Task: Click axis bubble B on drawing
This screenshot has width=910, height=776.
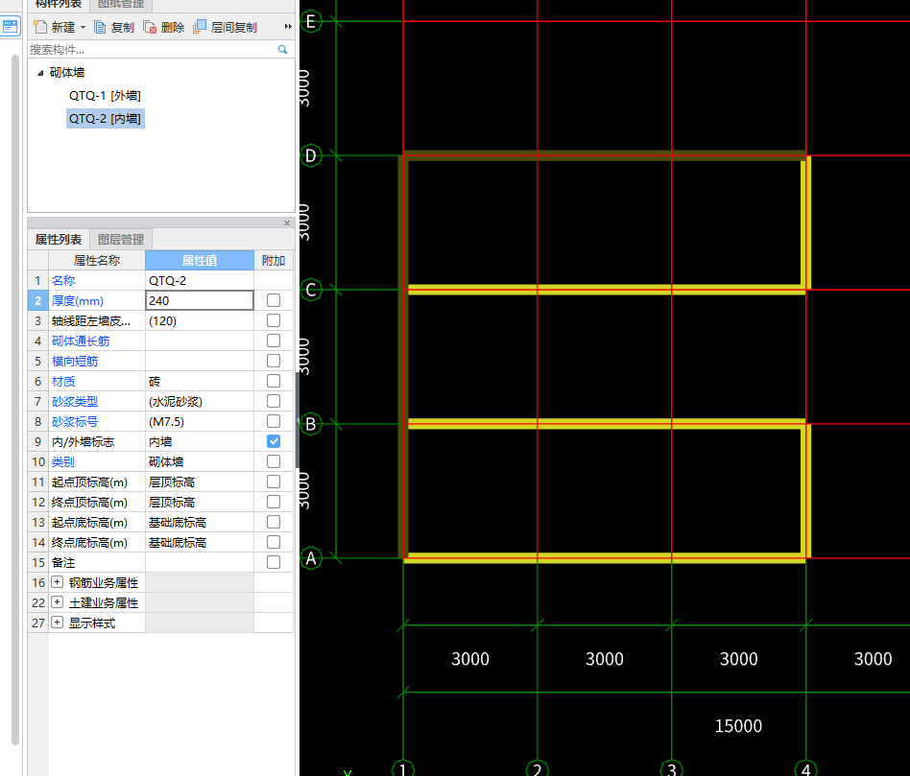Action: (310, 424)
